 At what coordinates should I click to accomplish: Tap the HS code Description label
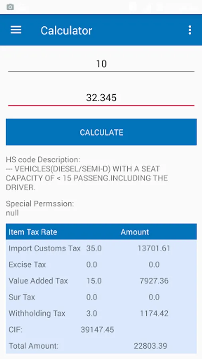[x=43, y=160]
